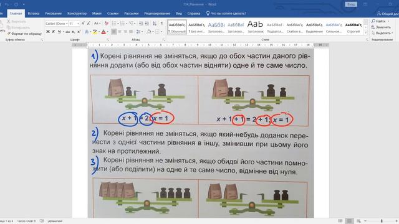Toggle show paragraph marks (¶)
The width and height of the screenshot is (399, 224).
[x=162, y=24]
